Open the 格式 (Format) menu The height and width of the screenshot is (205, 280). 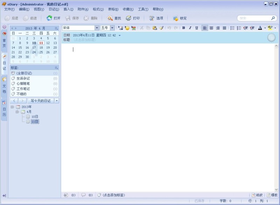(x=97, y=9)
